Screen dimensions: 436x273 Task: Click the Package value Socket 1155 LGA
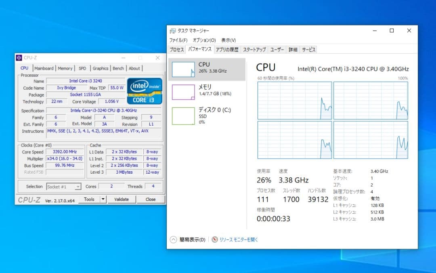[86, 94]
